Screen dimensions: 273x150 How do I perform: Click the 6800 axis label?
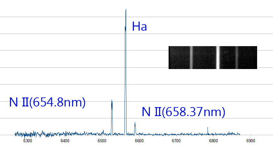(x=213, y=141)
